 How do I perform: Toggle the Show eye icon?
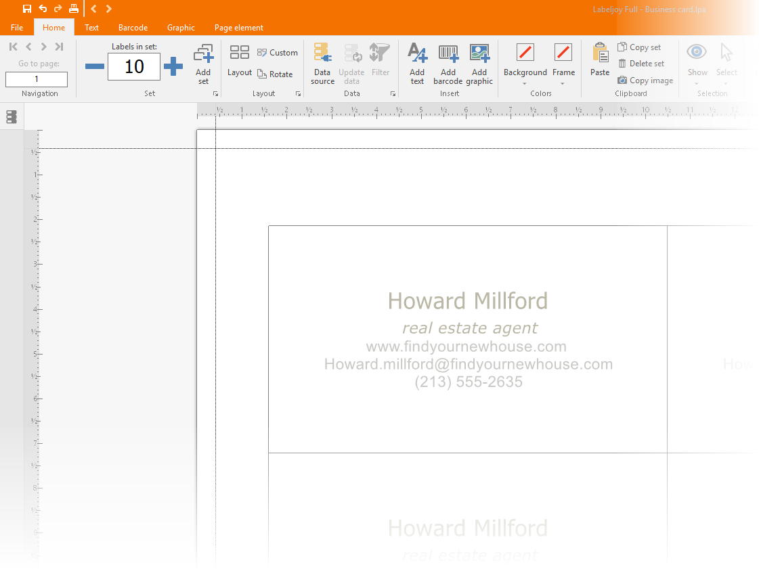coord(697,52)
